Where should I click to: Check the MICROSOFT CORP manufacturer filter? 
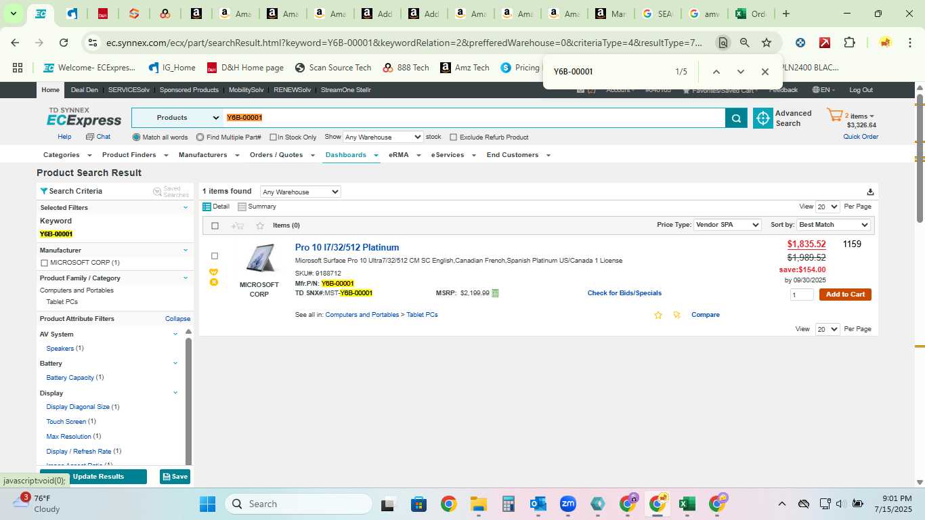tap(44, 263)
